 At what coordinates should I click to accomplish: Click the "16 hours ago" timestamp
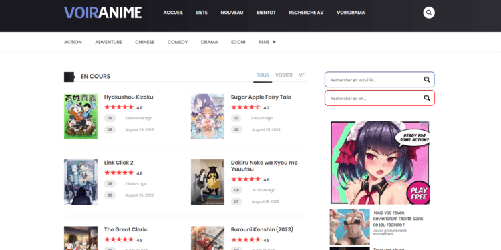click(264, 191)
